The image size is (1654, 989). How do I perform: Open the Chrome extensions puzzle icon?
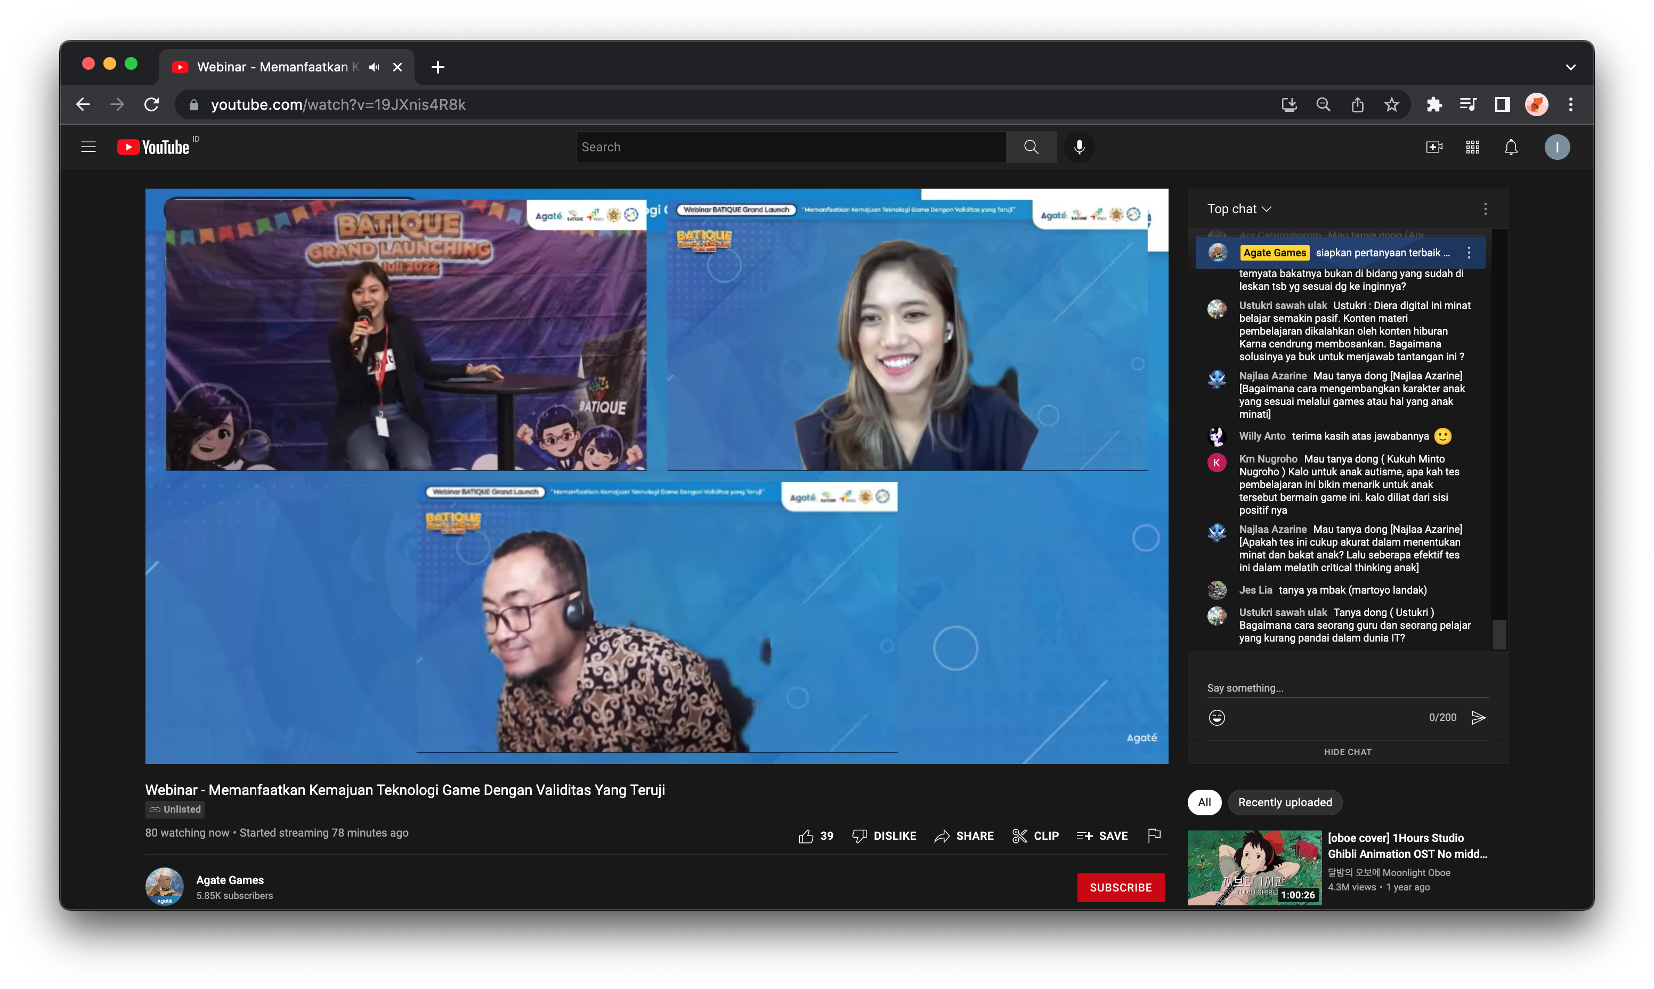(x=1433, y=104)
